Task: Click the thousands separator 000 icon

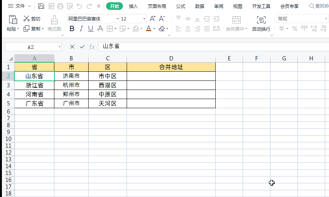Action: [x=304, y=28]
